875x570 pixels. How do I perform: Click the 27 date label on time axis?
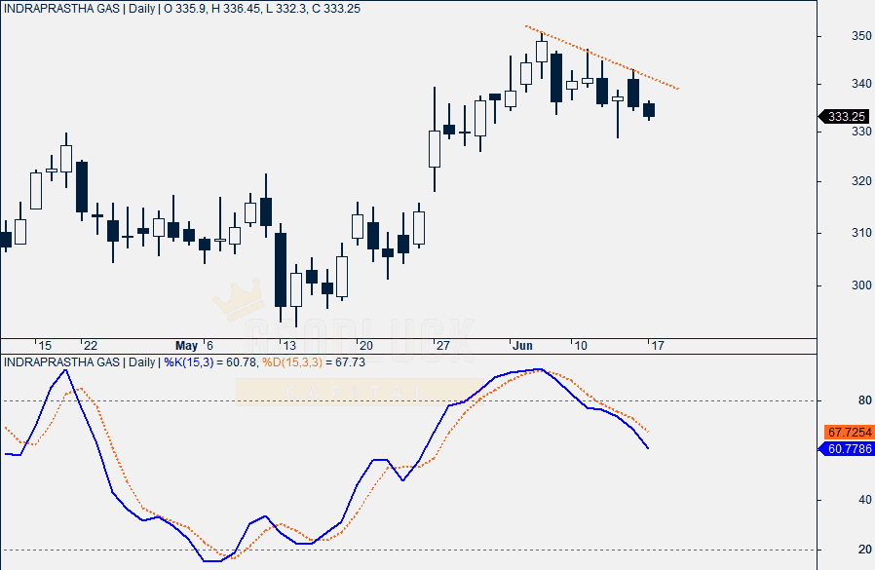pos(442,346)
